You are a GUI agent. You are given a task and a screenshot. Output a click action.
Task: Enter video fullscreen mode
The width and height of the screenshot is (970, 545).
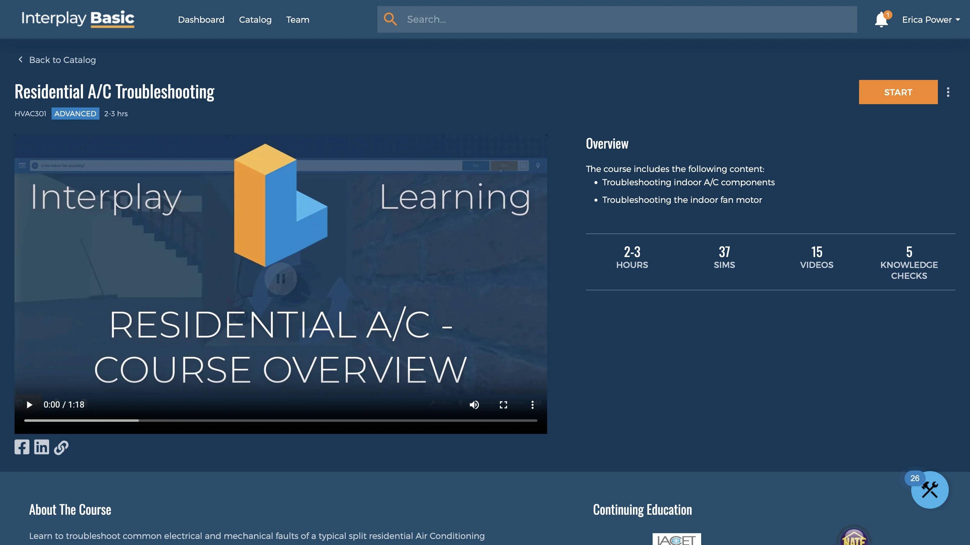503,405
